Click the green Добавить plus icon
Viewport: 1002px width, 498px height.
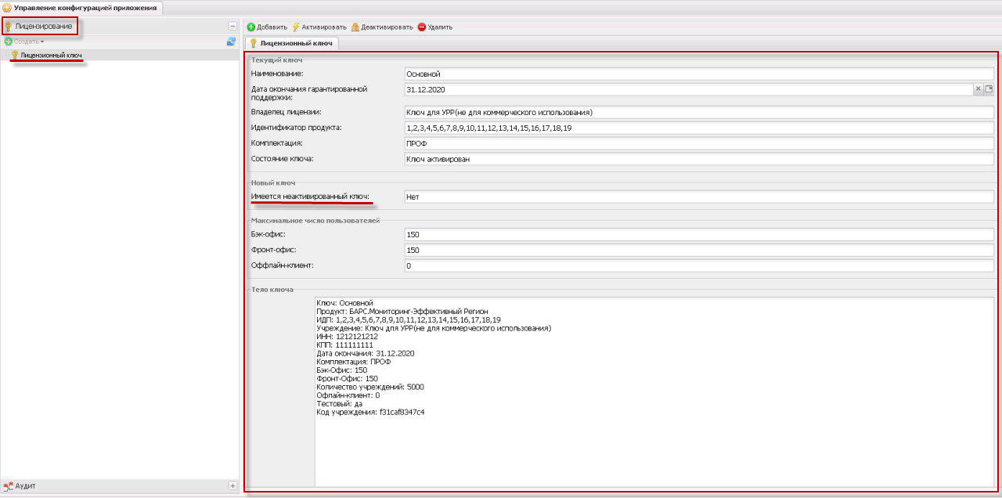251,27
